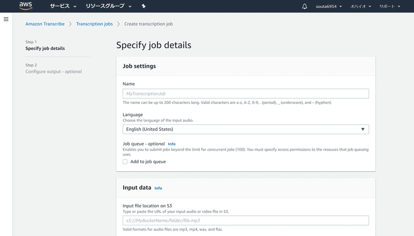
Task: Click the pin shortcut icon in navbar
Action: pyautogui.click(x=143, y=7)
